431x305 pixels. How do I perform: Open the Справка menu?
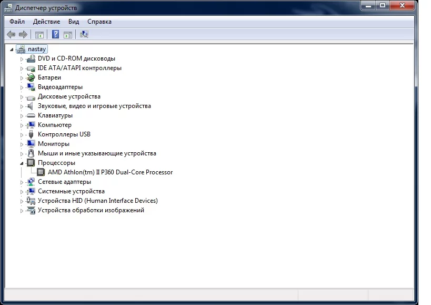click(99, 22)
